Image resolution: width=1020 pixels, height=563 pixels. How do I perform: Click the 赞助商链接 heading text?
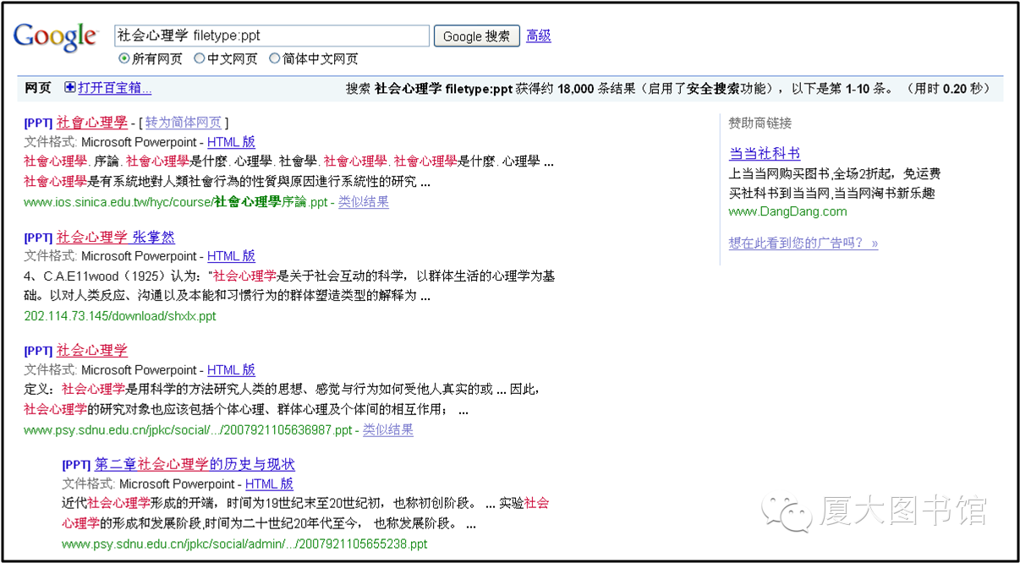click(760, 123)
